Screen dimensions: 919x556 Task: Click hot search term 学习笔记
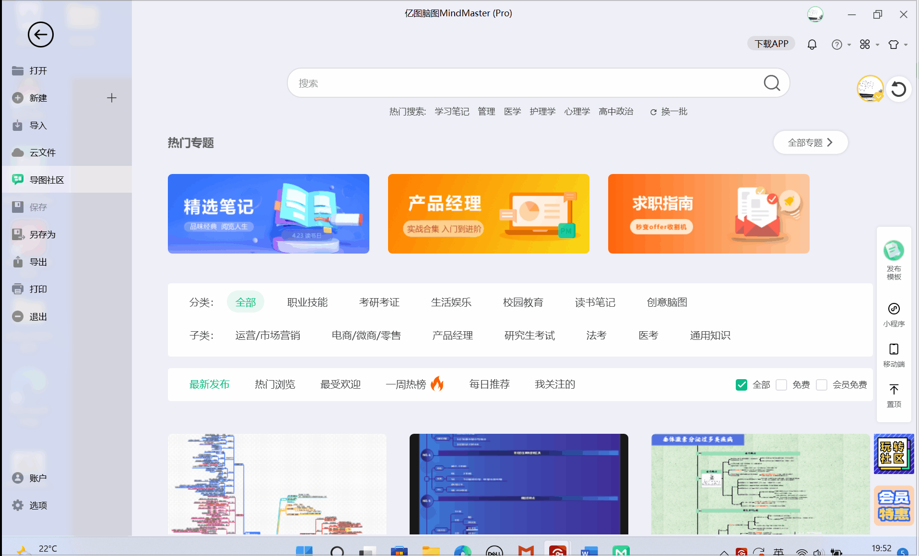pyautogui.click(x=452, y=112)
